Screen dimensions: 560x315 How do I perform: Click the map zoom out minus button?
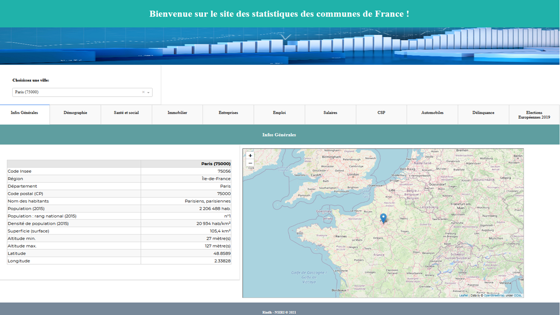[x=250, y=163]
